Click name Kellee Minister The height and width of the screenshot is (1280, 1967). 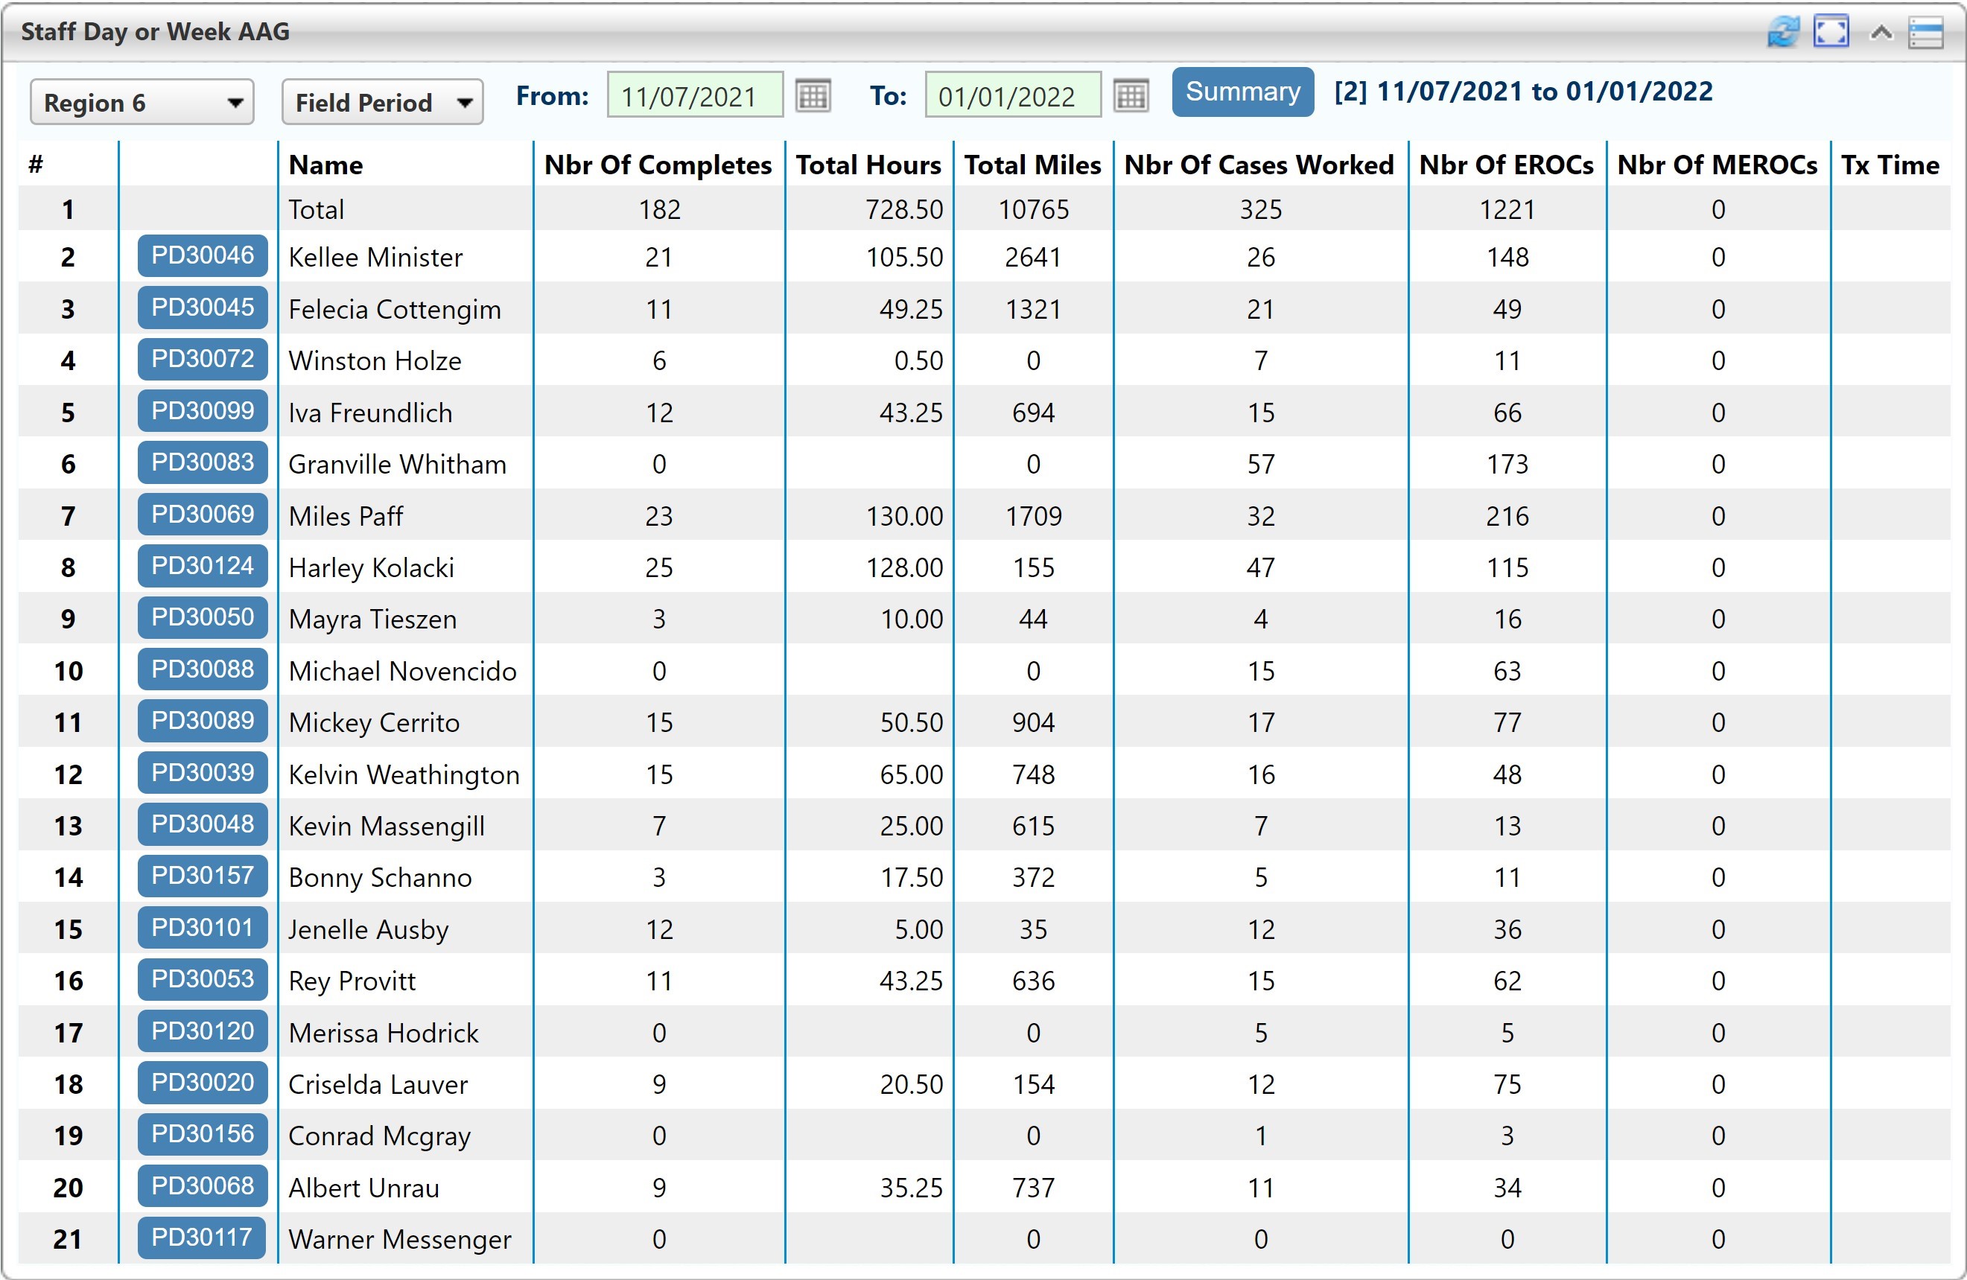coord(375,258)
